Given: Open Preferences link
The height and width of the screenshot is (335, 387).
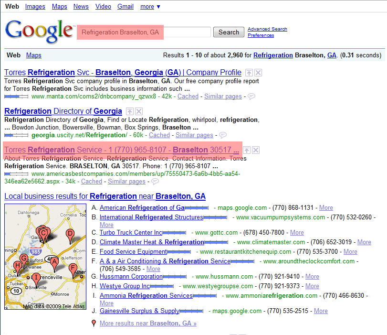Looking at the screenshot, I should 261,35.
